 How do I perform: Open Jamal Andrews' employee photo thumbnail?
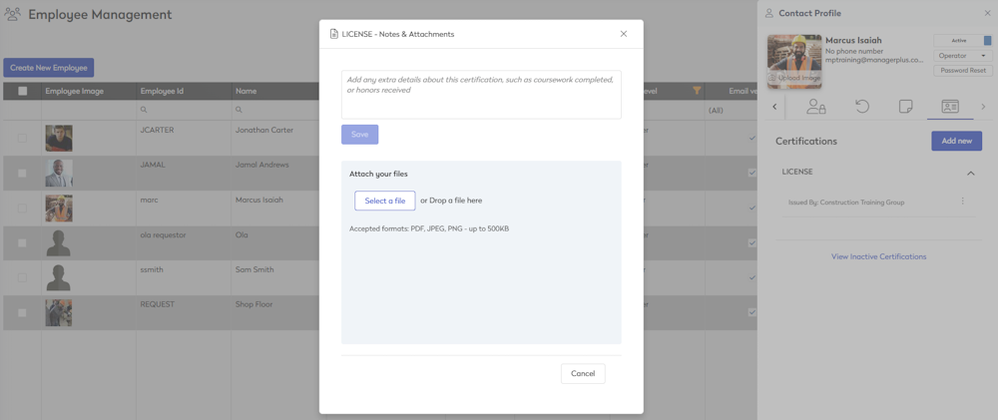click(59, 174)
